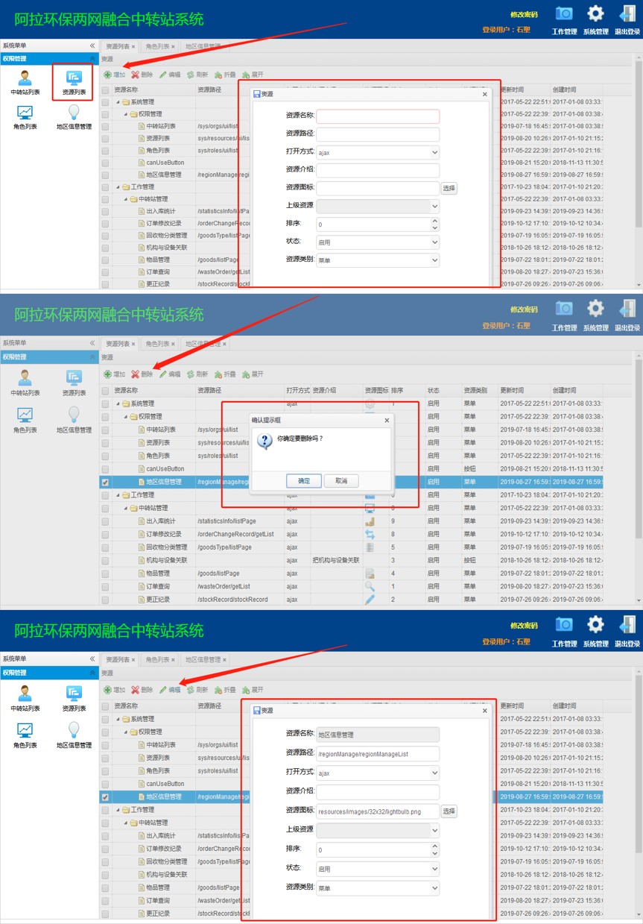
Task: Tick 角色列表 row checkbox in top screenshot
Action: click(x=105, y=151)
